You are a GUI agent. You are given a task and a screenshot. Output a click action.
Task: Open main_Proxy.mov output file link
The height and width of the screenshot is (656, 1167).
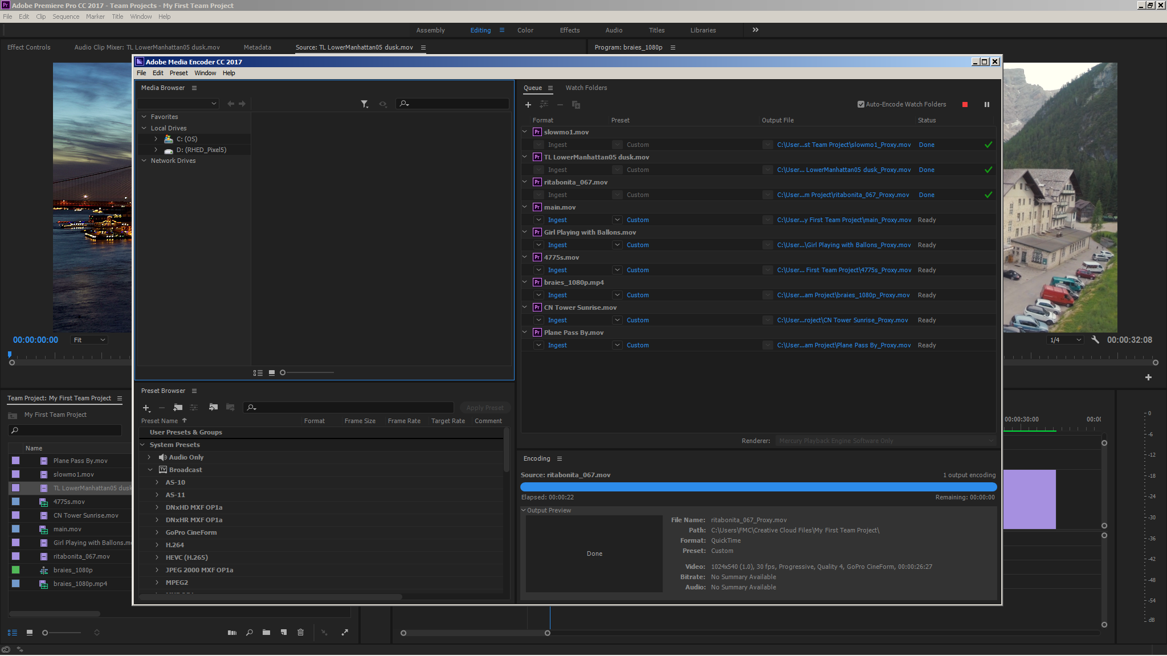(x=844, y=220)
